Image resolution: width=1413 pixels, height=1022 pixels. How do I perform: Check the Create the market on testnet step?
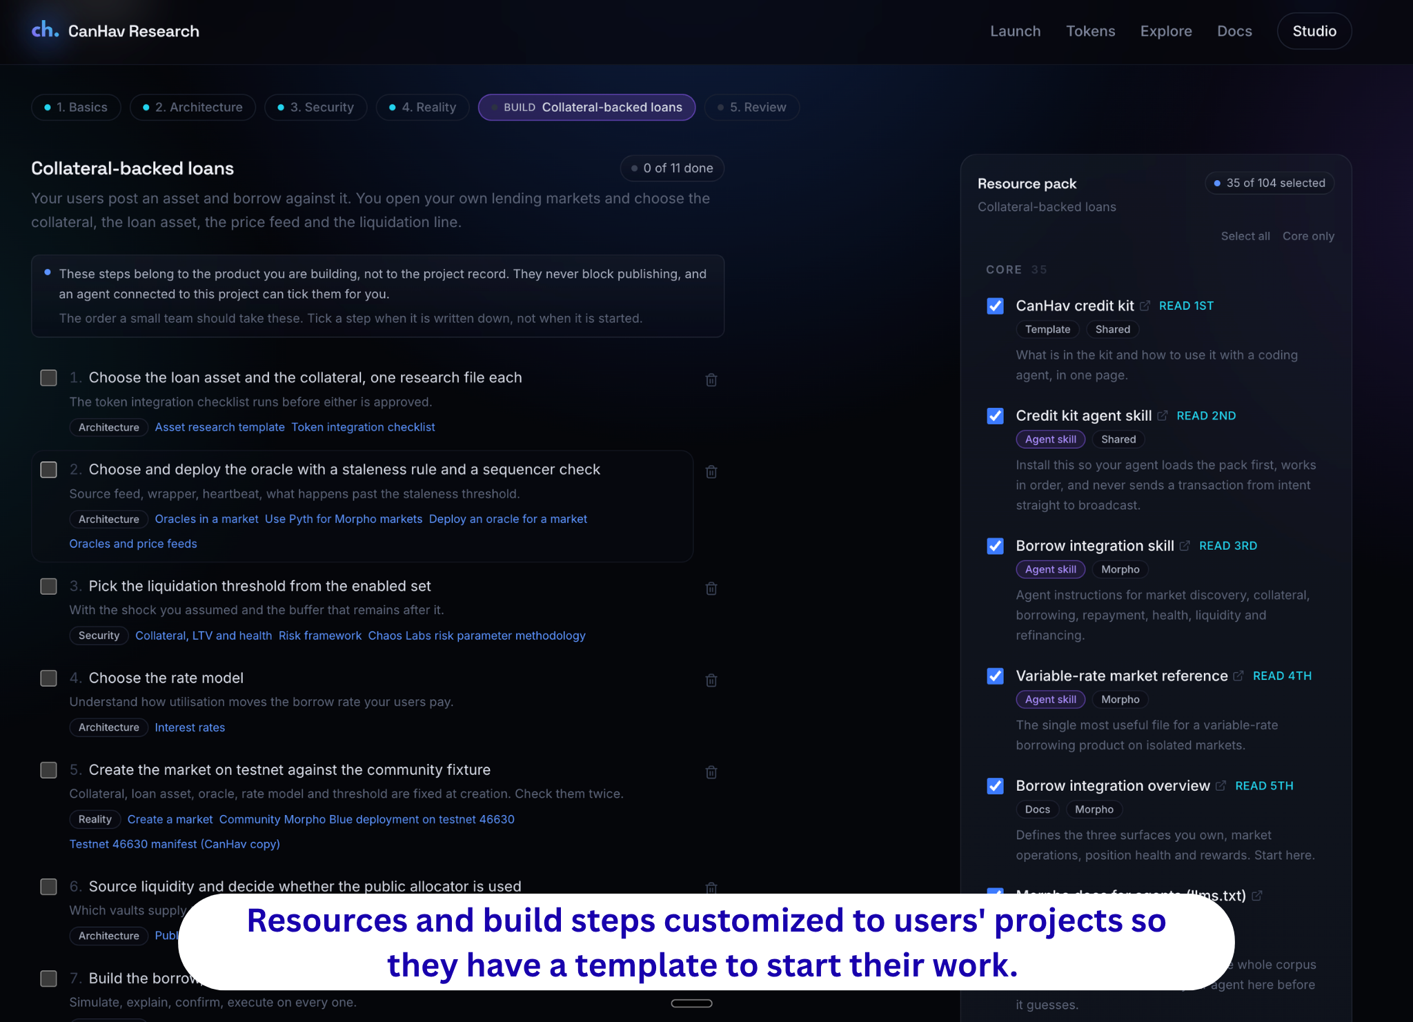point(48,769)
